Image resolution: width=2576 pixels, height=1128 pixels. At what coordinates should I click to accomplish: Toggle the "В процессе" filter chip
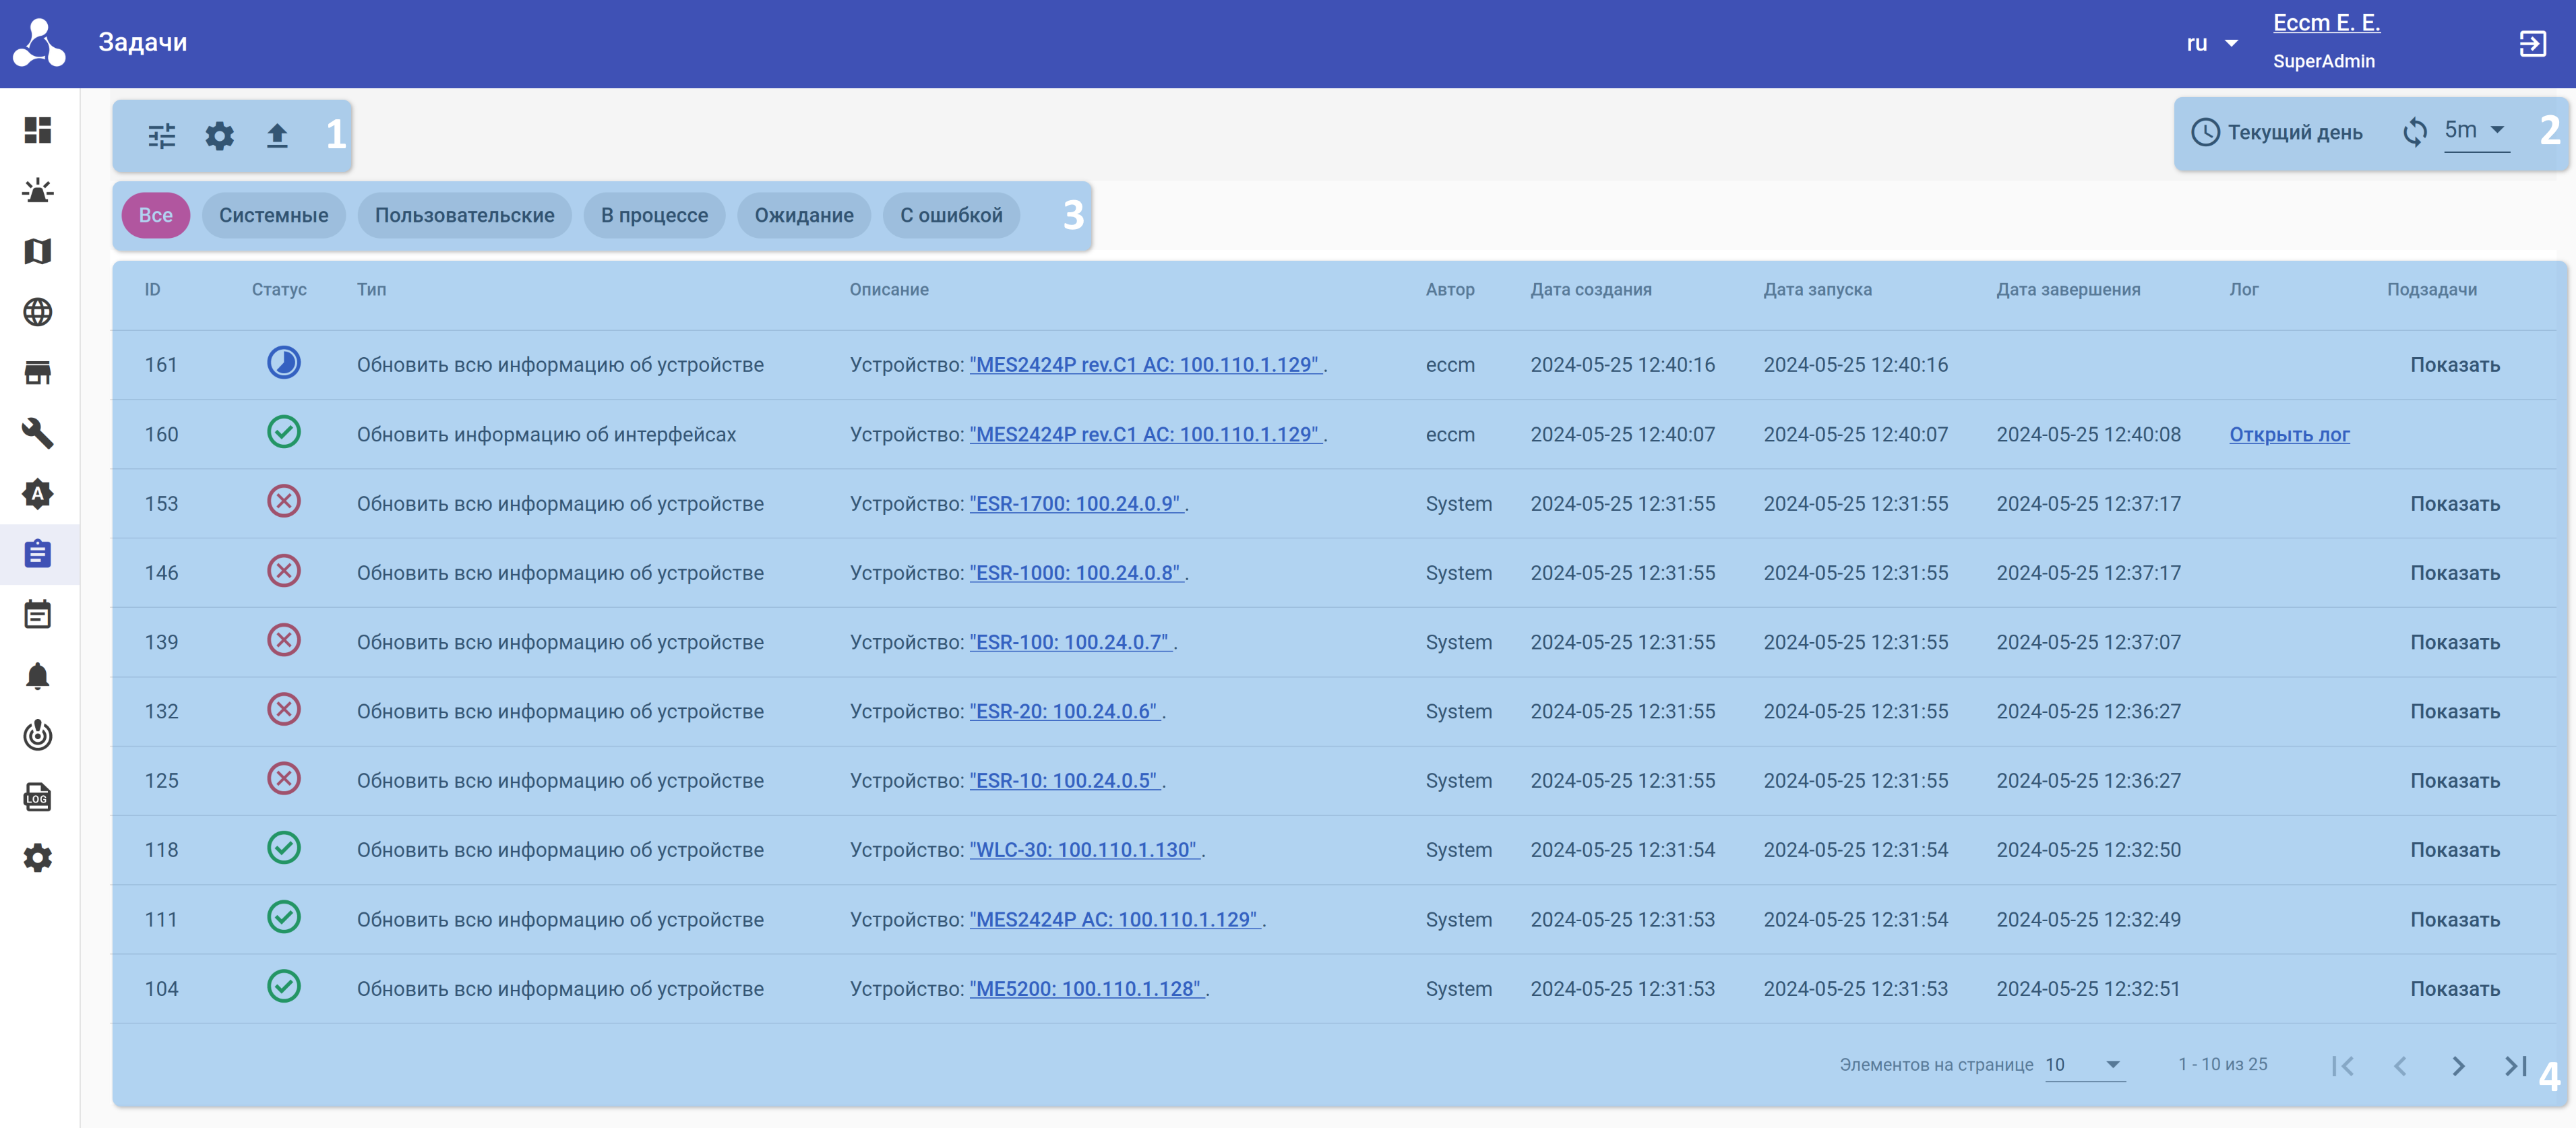654,215
